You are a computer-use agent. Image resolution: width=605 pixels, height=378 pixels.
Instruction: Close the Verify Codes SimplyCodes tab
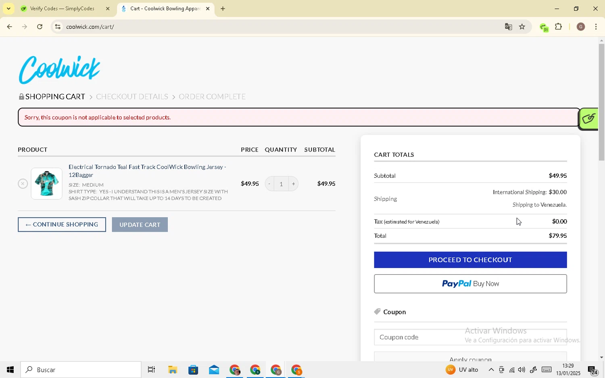tap(108, 8)
